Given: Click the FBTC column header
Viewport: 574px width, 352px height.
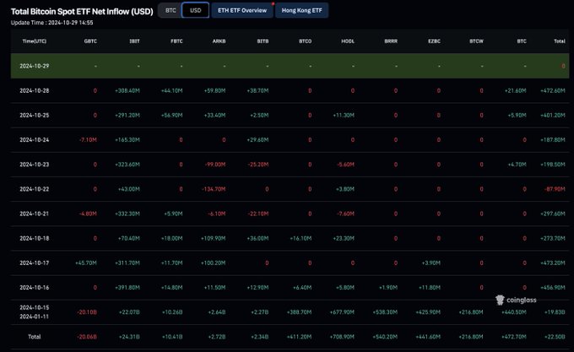Looking at the screenshot, I should (x=176, y=41).
